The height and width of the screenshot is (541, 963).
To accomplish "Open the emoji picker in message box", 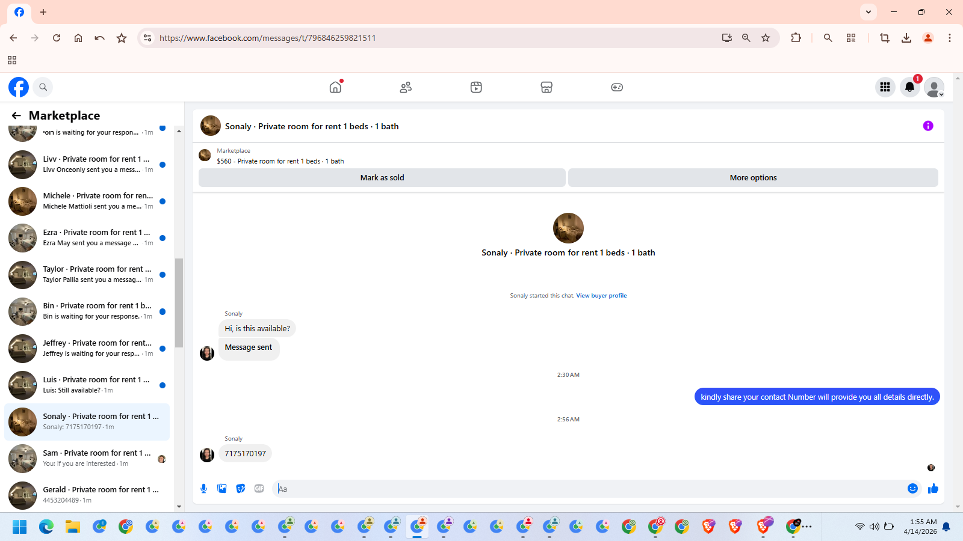I will pyautogui.click(x=912, y=489).
